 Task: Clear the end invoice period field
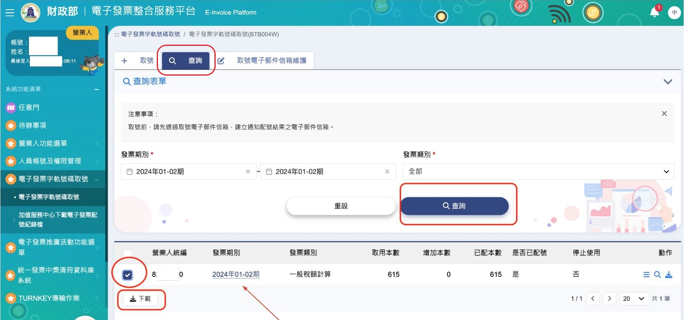click(387, 172)
